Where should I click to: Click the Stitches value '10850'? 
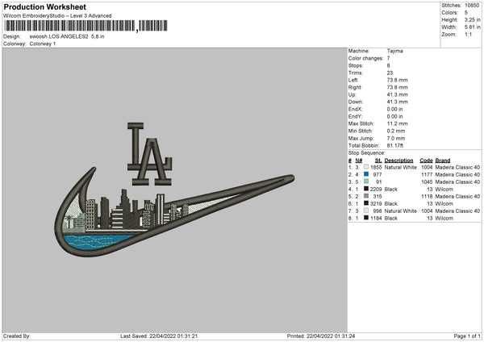(472, 6)
